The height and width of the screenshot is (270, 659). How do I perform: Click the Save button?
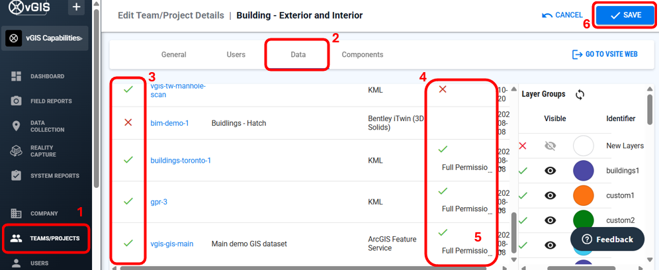pyautogui.click(x=626, y=15)
